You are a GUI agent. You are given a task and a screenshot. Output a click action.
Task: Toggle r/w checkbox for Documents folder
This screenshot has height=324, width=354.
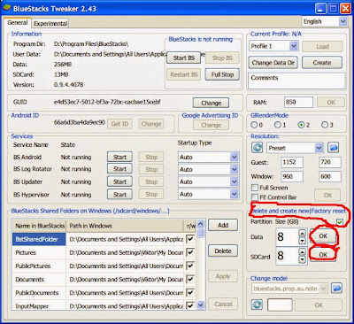click(190, 279)
